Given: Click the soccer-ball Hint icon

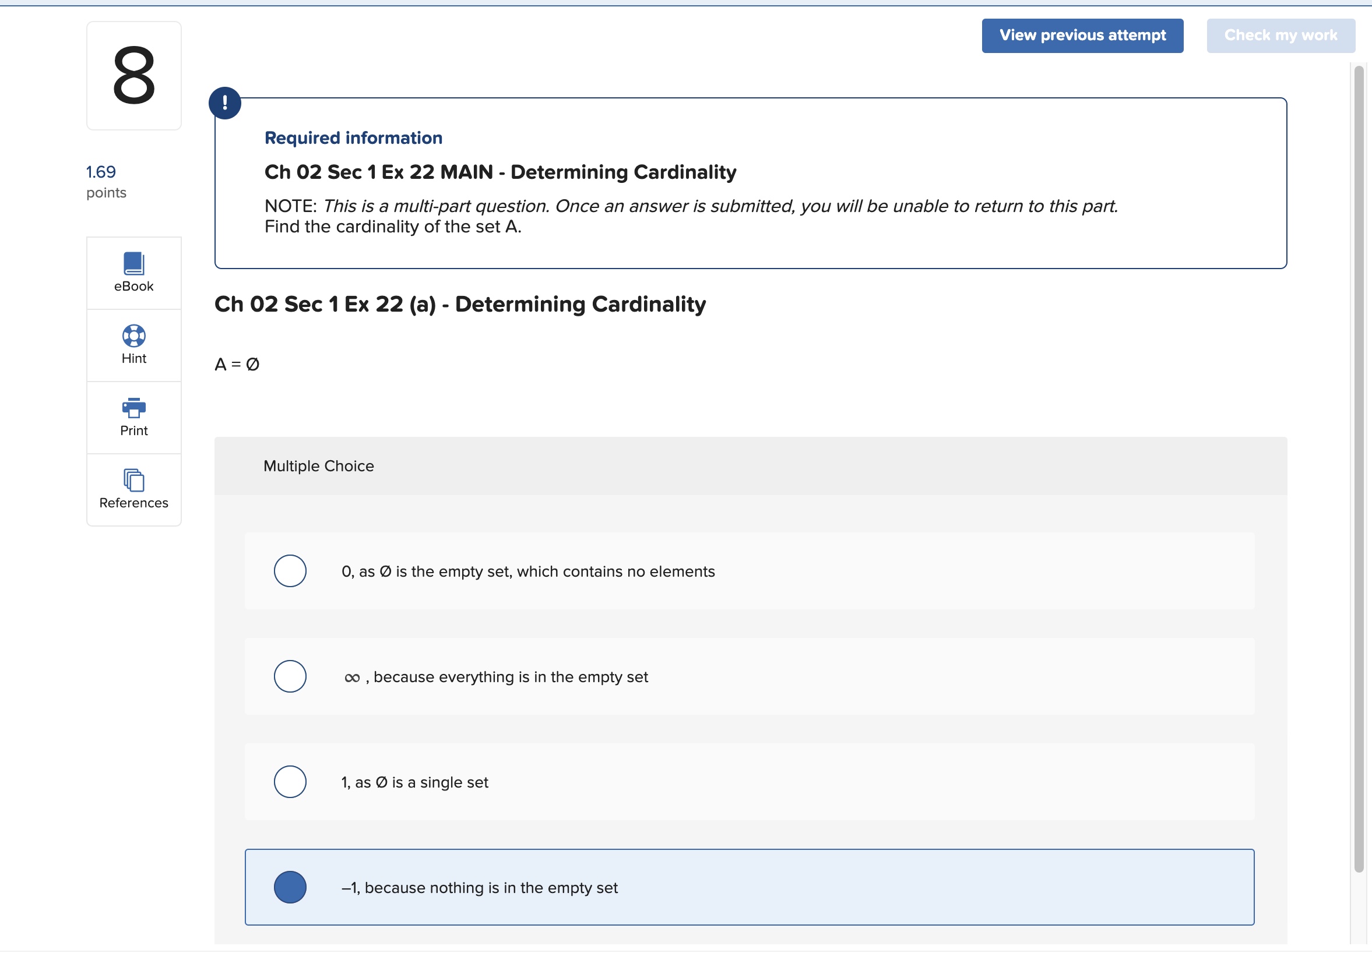Looking at the screenshot, I should 133,336.
